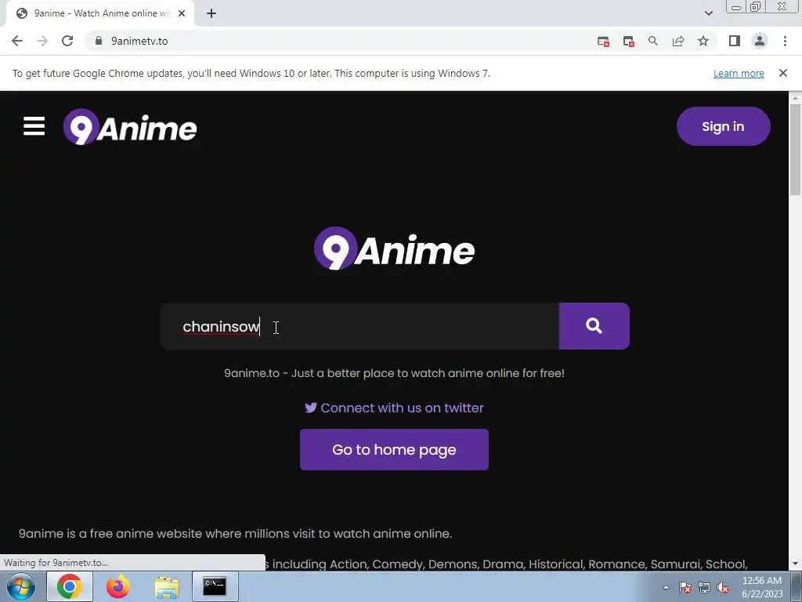Click the zoom magnifier icon in the address bar
Screen dimensions: 802x602
[653, 41]
